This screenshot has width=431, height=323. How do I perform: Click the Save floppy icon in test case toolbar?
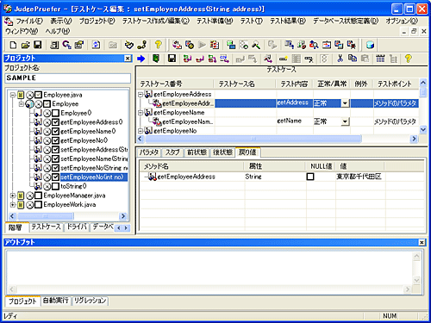pos(172,59)
